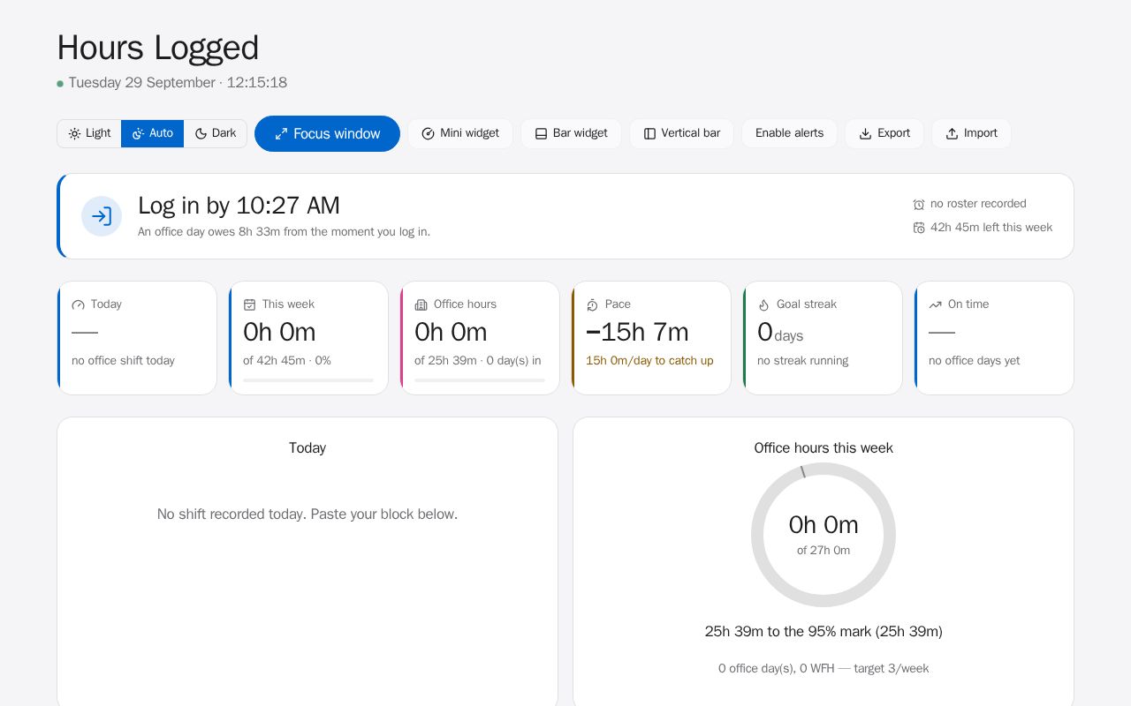Screen dimensions: 1131x706
Task: Switch theme to Light mode
Action: pyautogui.click(x=89, y=133)
